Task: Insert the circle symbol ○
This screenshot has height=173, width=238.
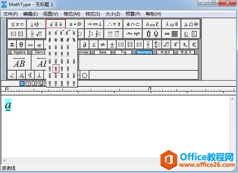Action: 85,75
